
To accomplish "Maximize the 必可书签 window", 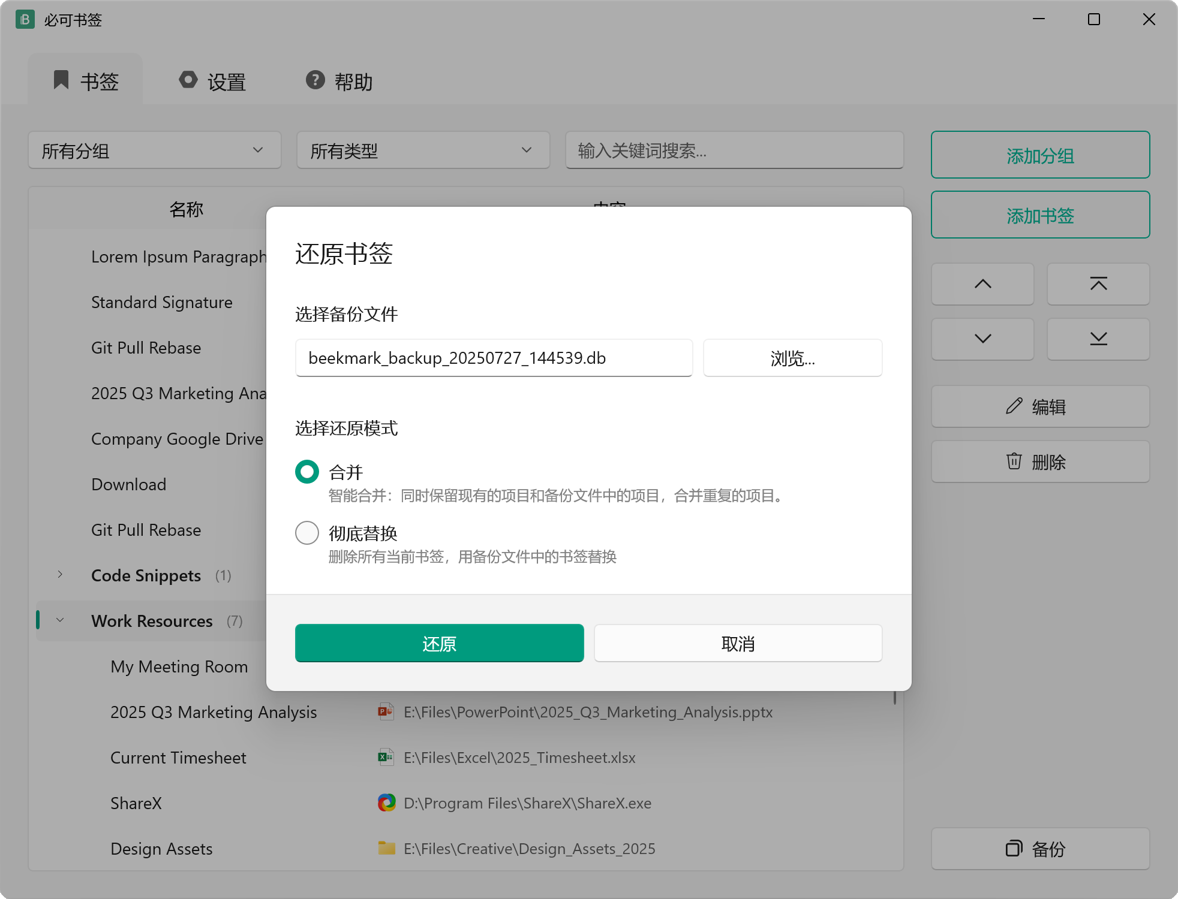I will (x=1094, y=19).
